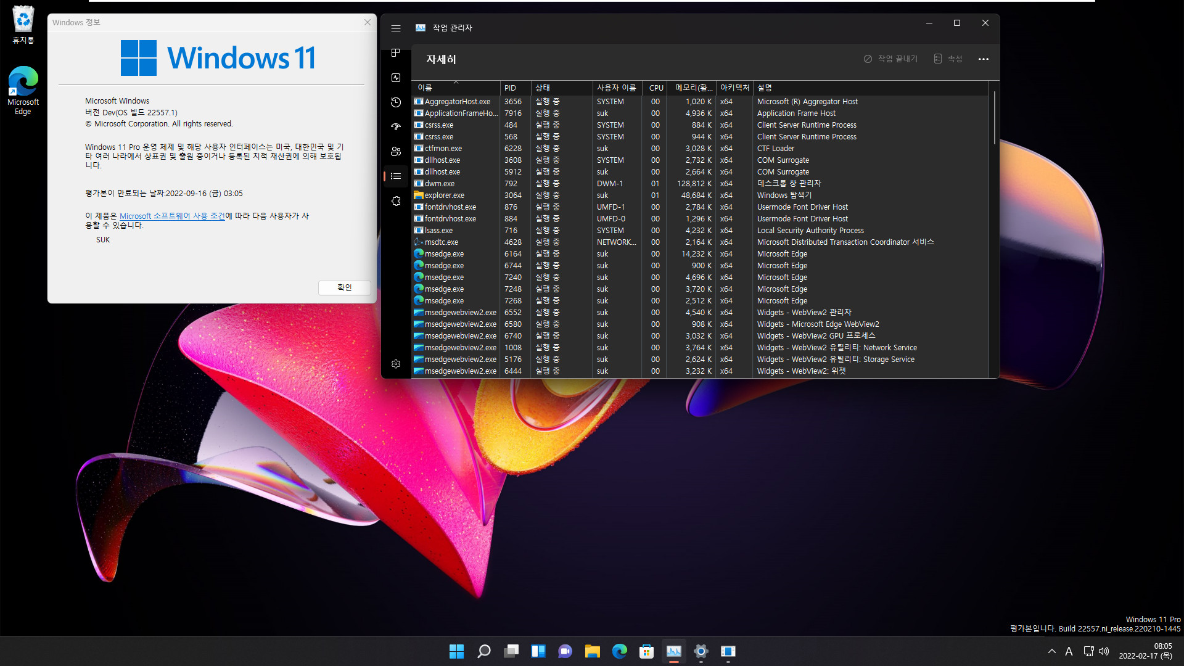Select msedgewebview2.exe with PID 6552
Image resolution: width=1184 pixels, height=666 pixels.
click(701, 313)
